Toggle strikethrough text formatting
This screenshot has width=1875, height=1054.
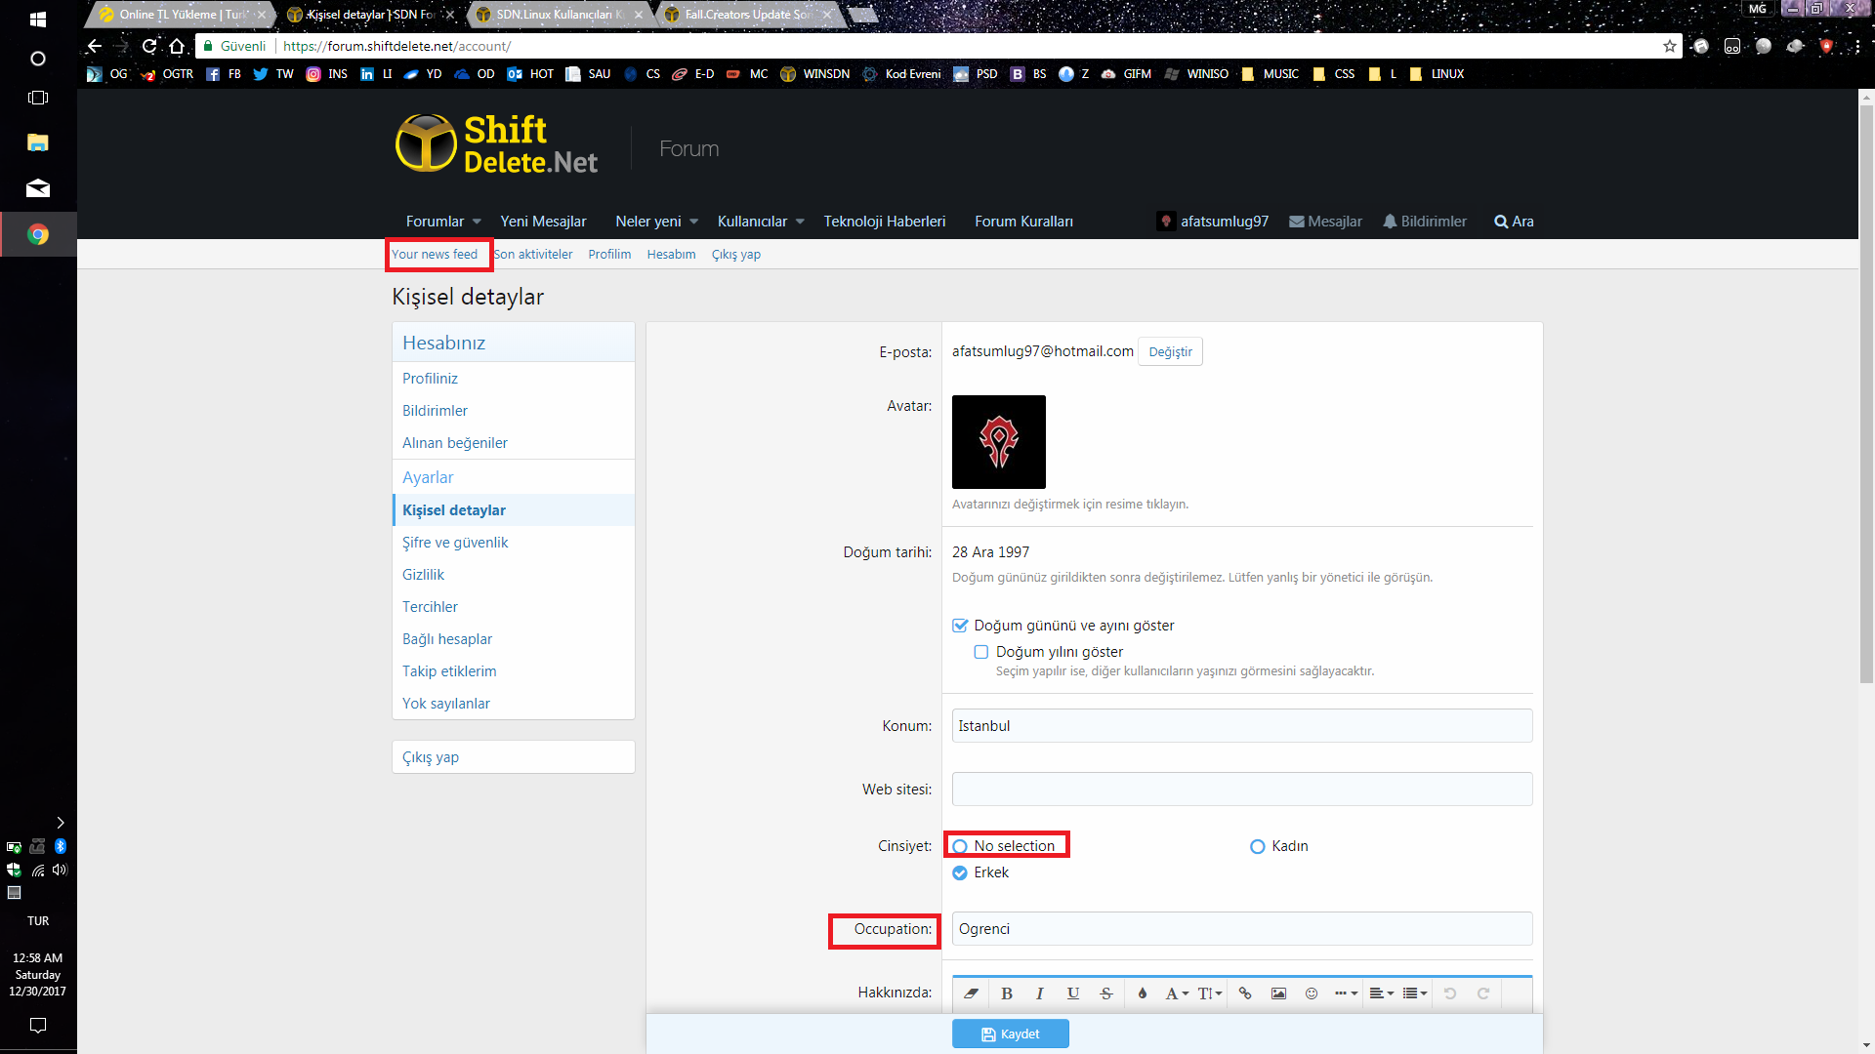(1106, 993)
